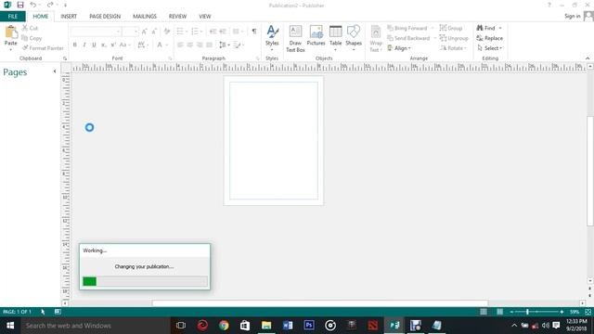Click the Save icon in the quick access toolbar
Image resolution: width=594 pixels, height=334 pixels.
(20, 5)
